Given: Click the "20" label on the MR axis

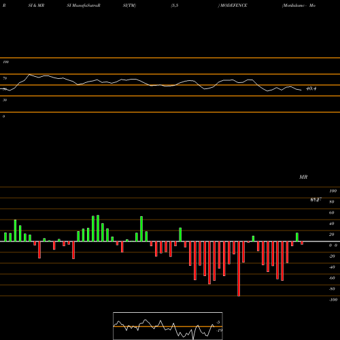Looking at the screenshot, I should [331, 235].
